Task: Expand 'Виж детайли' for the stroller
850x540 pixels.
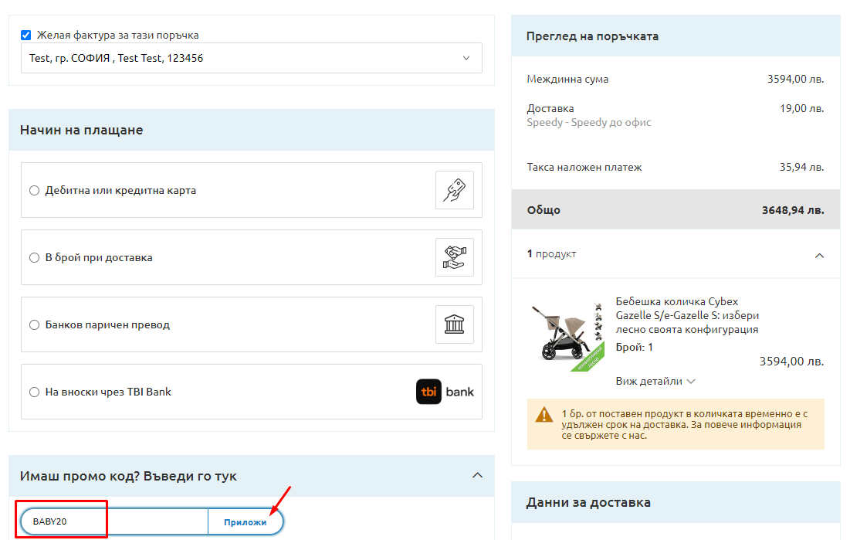Action: 655,381
